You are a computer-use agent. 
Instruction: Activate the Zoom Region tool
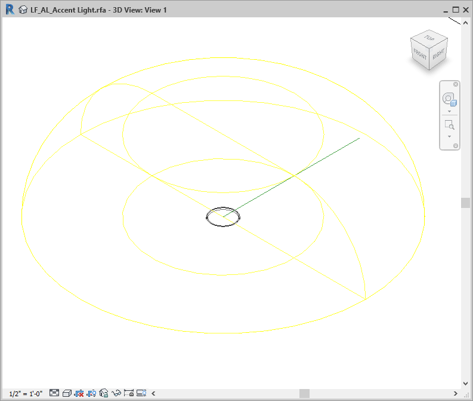[450, 125]
